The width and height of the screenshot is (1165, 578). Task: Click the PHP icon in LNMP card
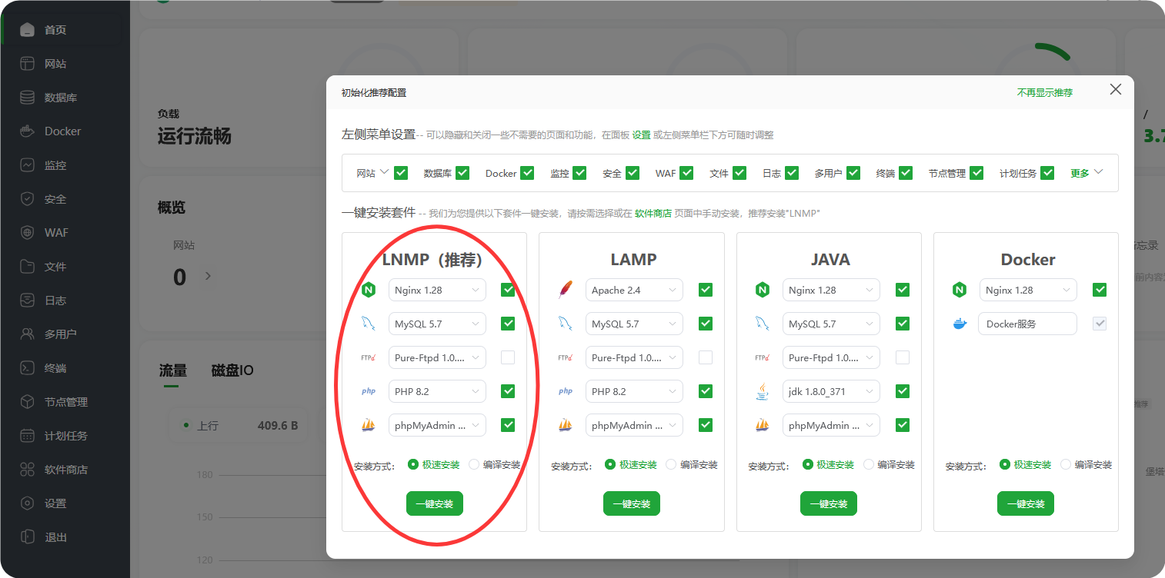click(x=369, y=391)
